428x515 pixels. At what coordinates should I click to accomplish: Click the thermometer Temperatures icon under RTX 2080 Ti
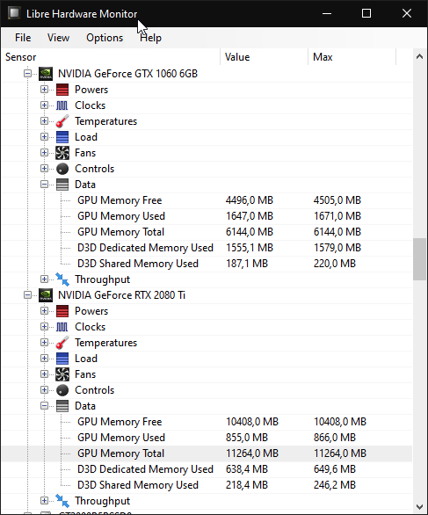click(x=62, y=343)
